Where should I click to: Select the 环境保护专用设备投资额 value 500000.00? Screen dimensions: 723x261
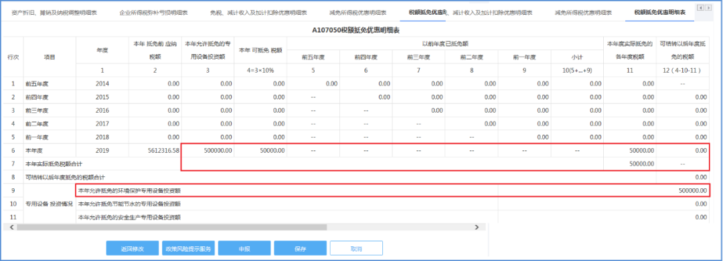[603, 190]
